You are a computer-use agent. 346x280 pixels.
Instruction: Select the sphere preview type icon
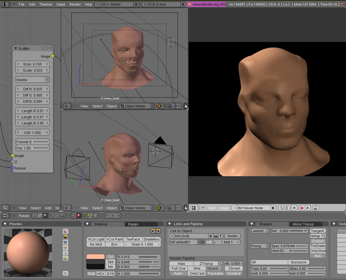click(65, 237)
